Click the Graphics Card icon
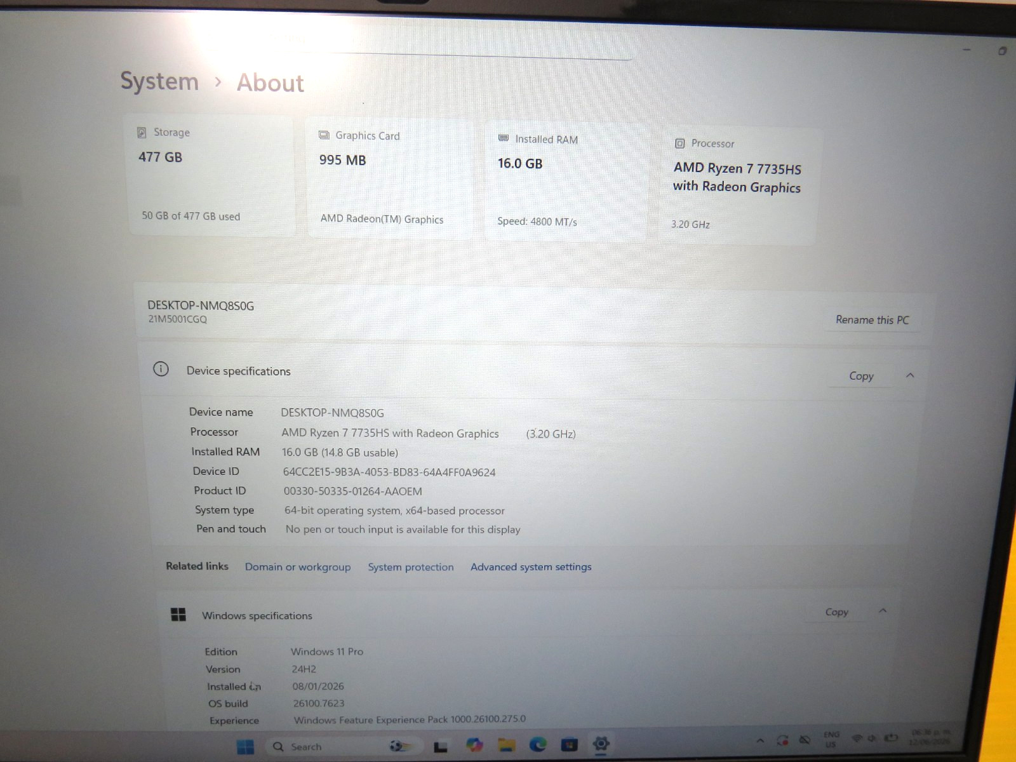Image resolution: width=1016 pixels, height=762 pixels. [x=324, y=135]
